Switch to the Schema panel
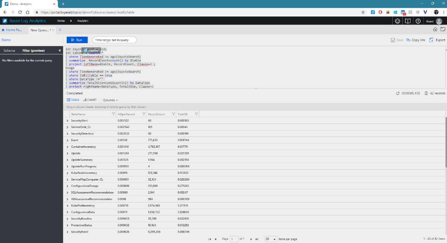This screenshot has width=447, height=243. coord(9,50)
